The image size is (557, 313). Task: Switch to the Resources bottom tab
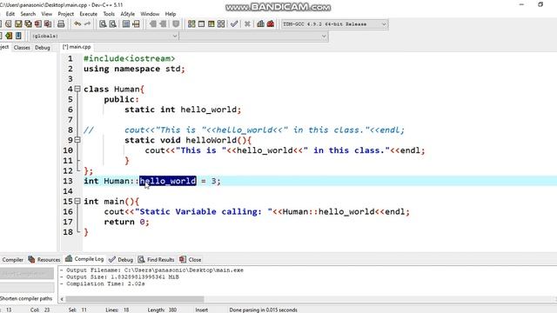coord(44,260)
